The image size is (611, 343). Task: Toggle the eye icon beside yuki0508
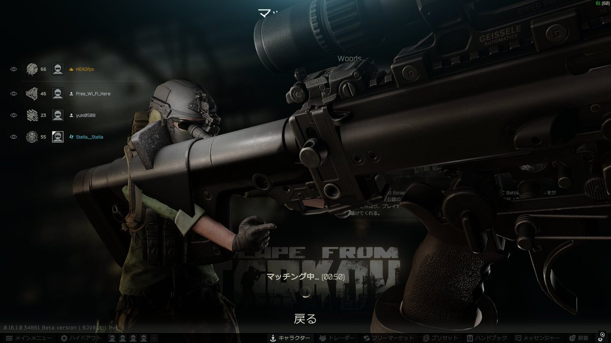pyautogui.click(x=14, y=115)
